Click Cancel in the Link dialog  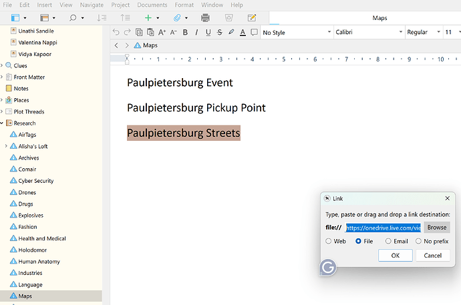pyautogui.click(x=433, y=256)
